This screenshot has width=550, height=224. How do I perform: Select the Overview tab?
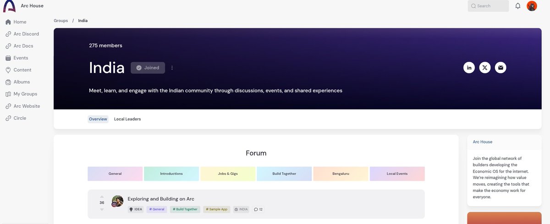pyautogui.click(x=98, y=119)
